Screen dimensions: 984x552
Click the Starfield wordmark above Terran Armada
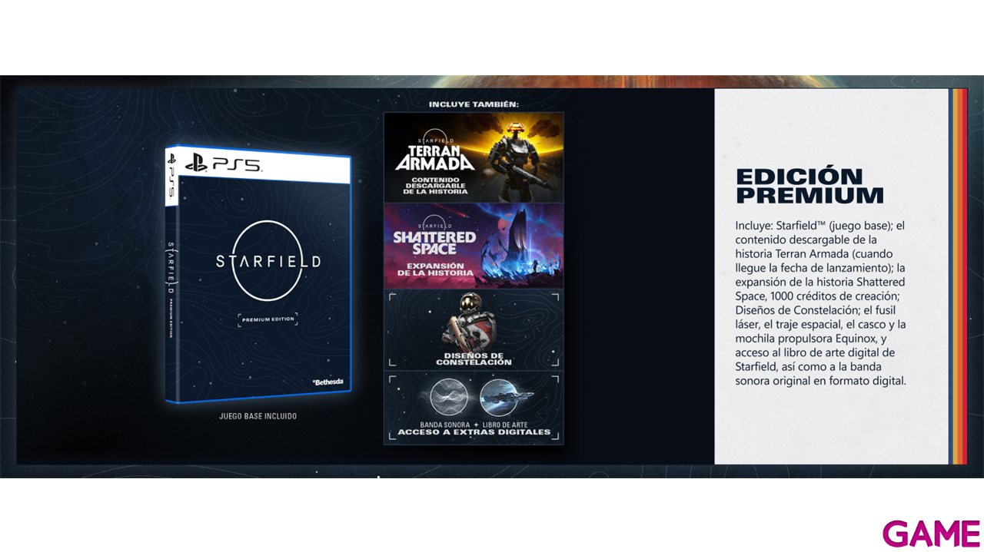point(434,141)
